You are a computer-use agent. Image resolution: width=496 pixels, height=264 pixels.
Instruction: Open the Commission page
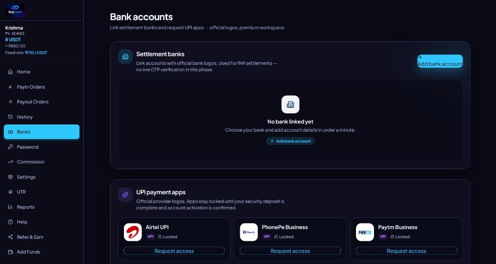(x=42, y=162)
